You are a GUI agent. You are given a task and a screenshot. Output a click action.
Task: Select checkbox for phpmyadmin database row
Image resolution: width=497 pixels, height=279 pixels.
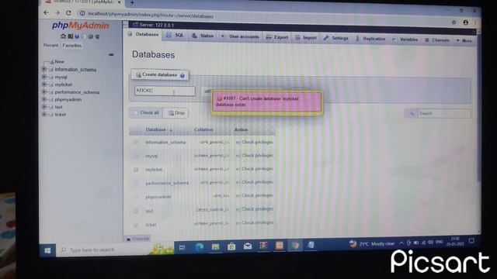pos(136,197)
